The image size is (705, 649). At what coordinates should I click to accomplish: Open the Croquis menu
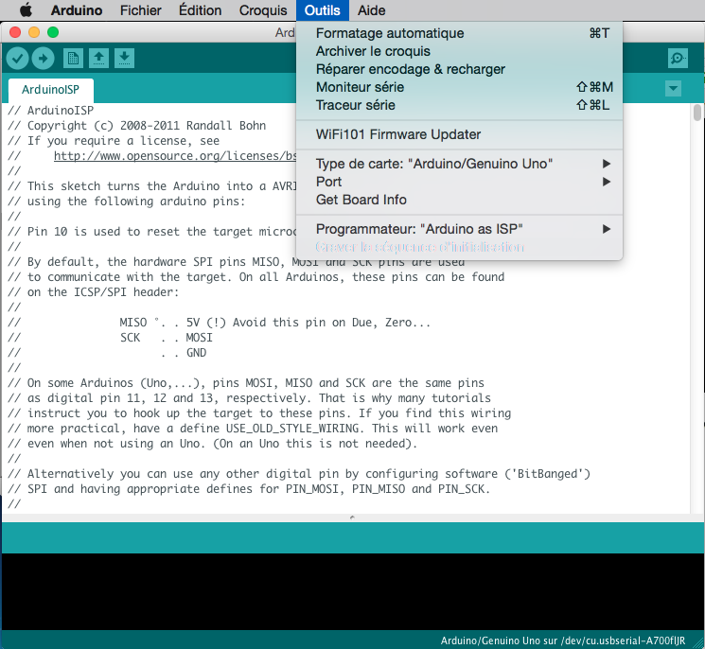[263, 10]
